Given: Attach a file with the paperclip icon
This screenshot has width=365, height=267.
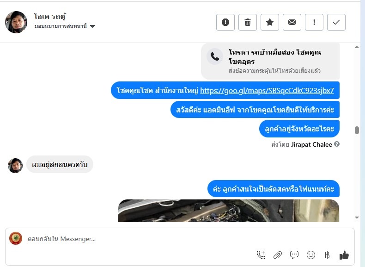Looking at the screenshot, I should pos(278,255).
